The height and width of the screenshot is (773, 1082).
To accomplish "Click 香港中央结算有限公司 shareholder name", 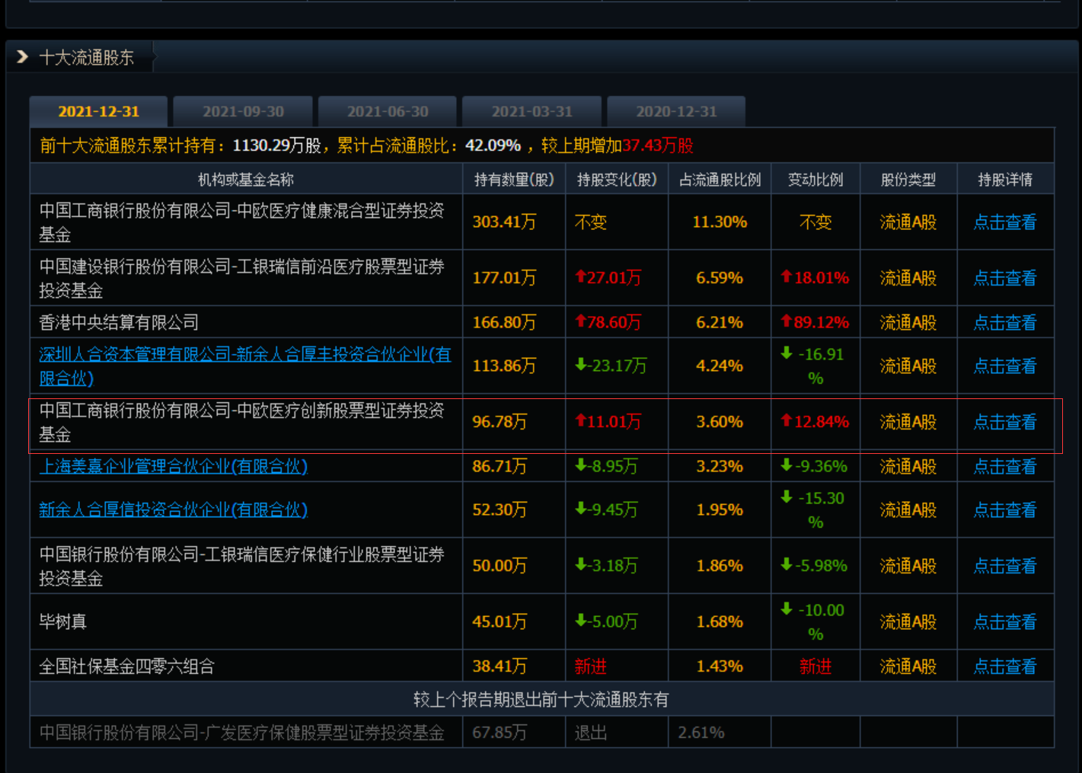I will point(119,322).
